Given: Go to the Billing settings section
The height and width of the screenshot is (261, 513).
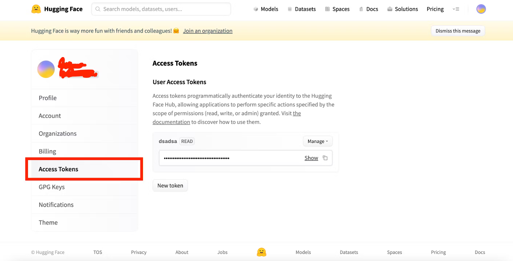Looking at the screenshot, I should (x=47, y=151).
